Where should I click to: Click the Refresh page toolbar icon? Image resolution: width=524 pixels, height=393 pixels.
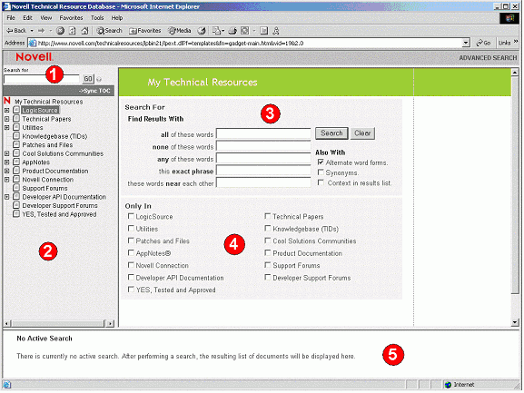(72, 31)
